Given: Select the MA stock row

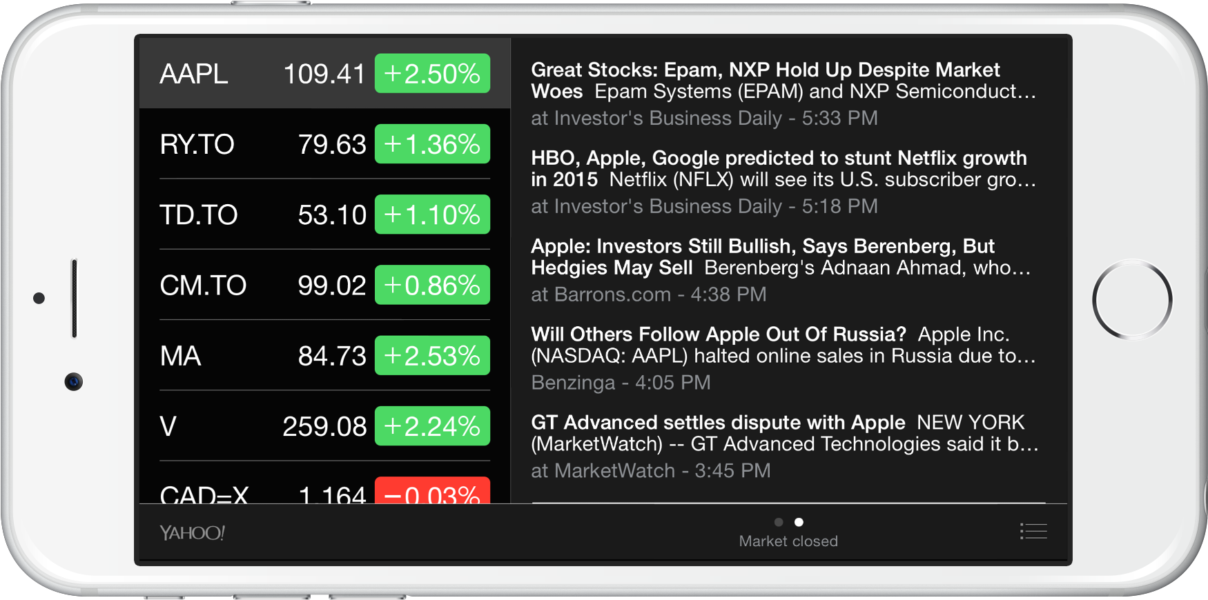Looking at the screenshot, I should (x=324, y=356).
